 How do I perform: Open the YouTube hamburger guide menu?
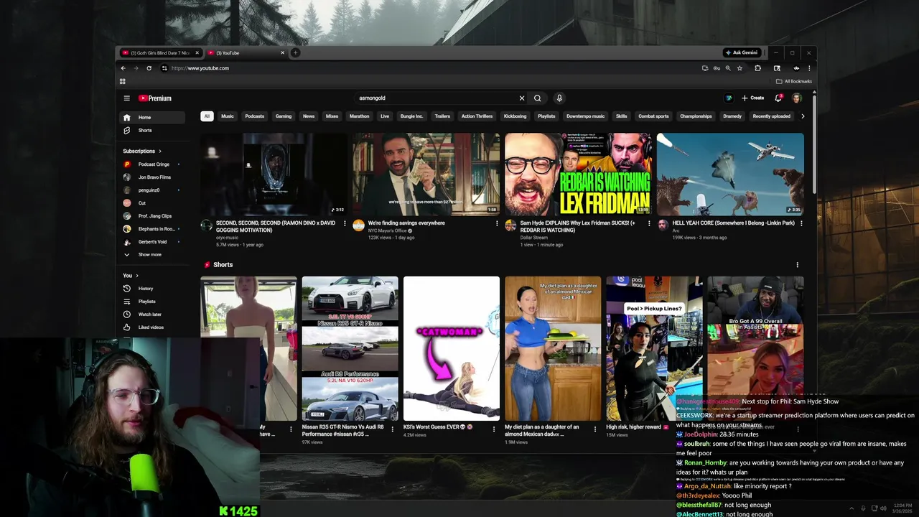(x=126, y=98)
